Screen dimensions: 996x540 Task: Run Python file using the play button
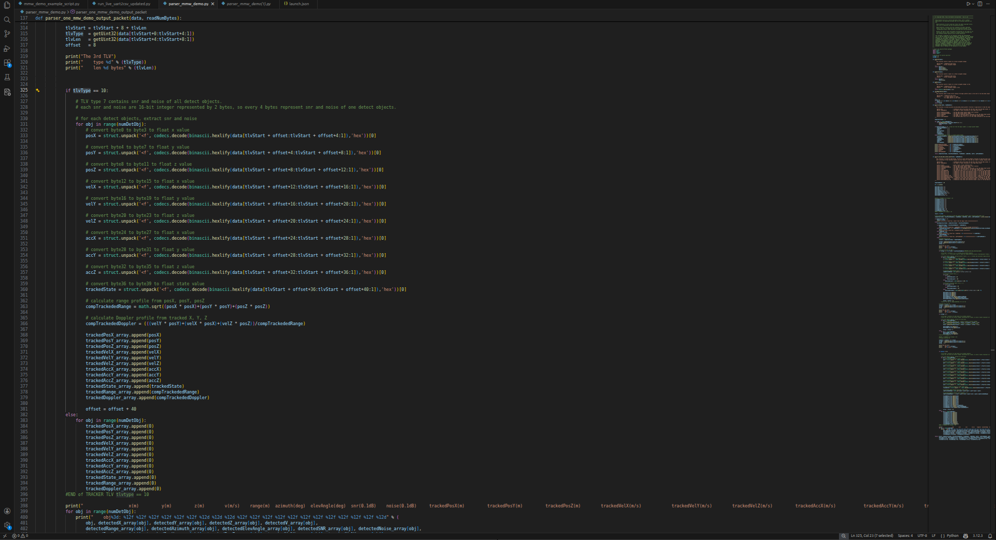point(968,4)
